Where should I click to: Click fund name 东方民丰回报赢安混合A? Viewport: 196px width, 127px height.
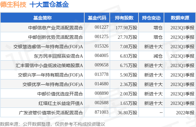(58, 56)
